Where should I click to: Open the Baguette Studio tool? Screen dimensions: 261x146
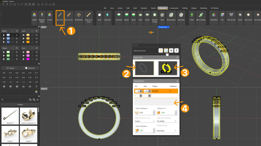pos(42,17)
